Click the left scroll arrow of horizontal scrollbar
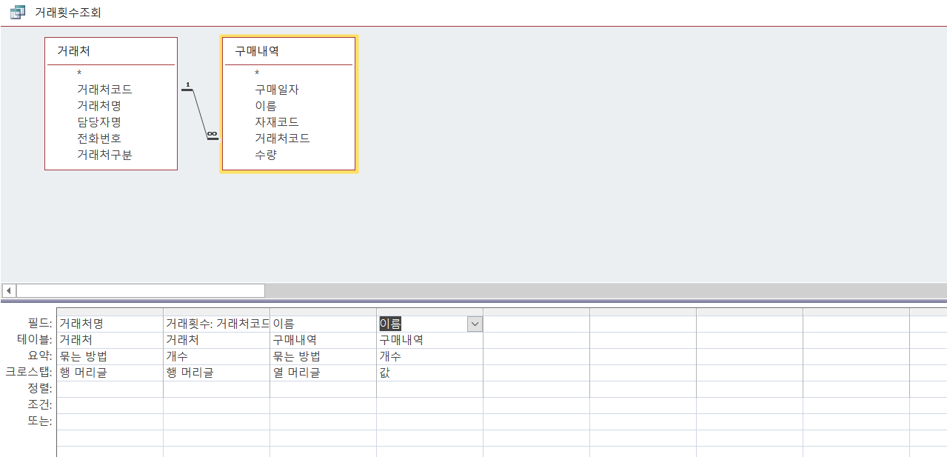Viewport: 947px width, 457px height. (9, 290)
